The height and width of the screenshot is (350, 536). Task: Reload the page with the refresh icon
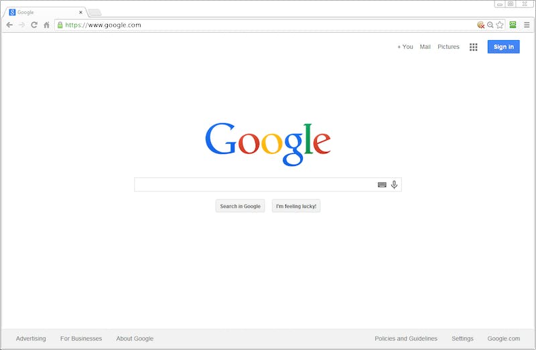pyautogui.click(x=34, y=25)
